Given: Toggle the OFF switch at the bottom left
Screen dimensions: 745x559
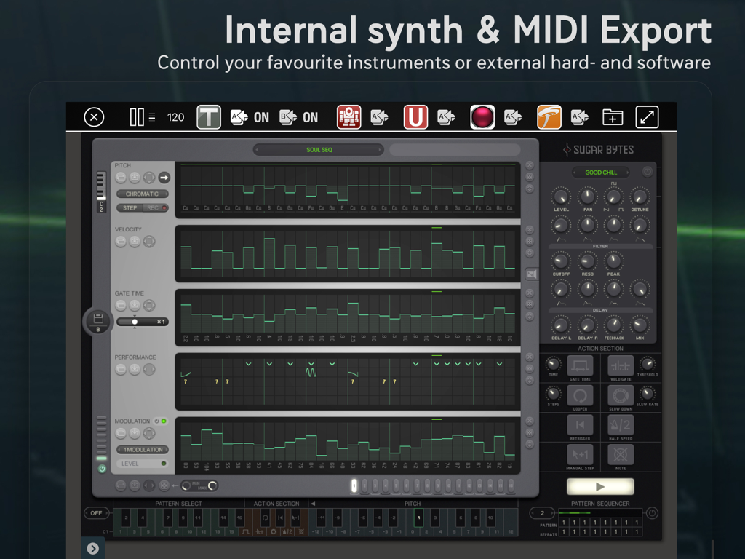Looking at the screenshot, I should tap(96, 512).
